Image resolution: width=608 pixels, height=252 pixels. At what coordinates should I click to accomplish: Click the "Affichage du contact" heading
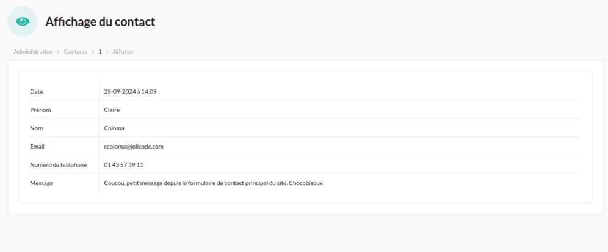pyautogui.click(x=100, y=22)
